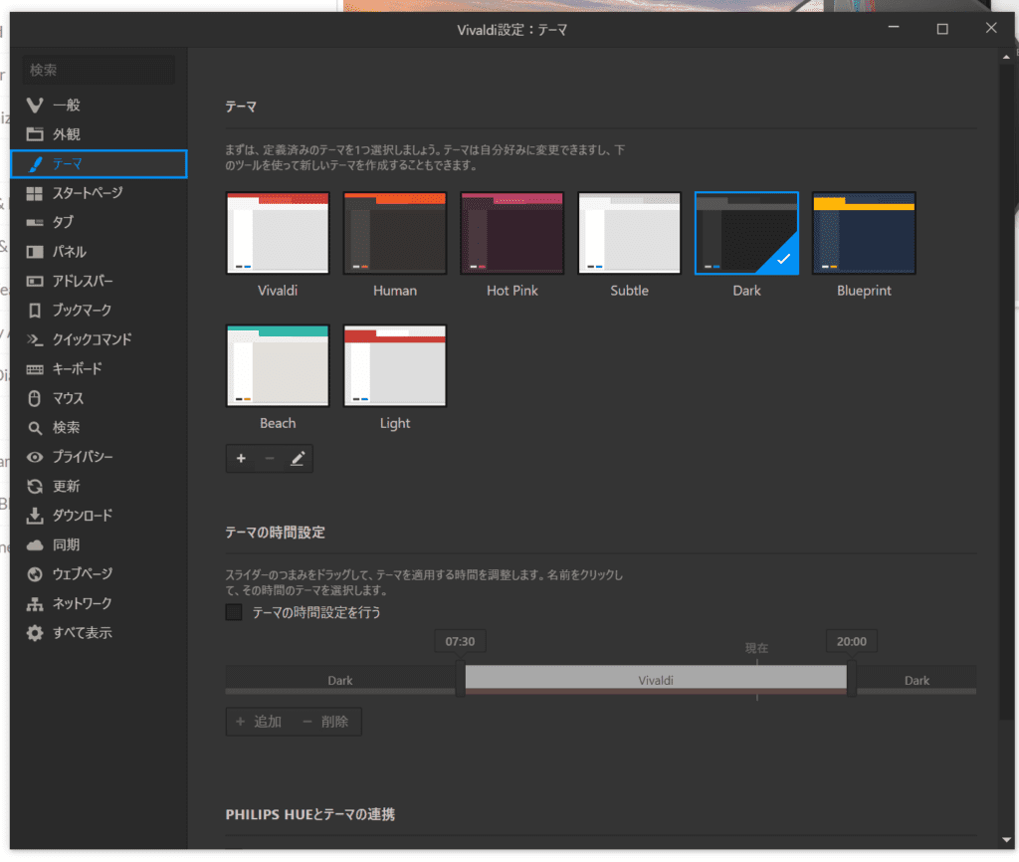The height and width of the screenshot is (862, 1019).
Task: Click the 同期 cloud icon
Action: tap(35, 544)
